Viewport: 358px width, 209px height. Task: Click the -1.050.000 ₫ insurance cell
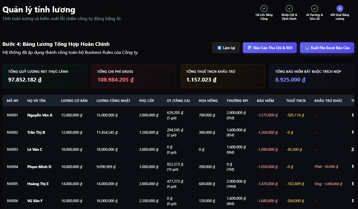click(267, 167)
